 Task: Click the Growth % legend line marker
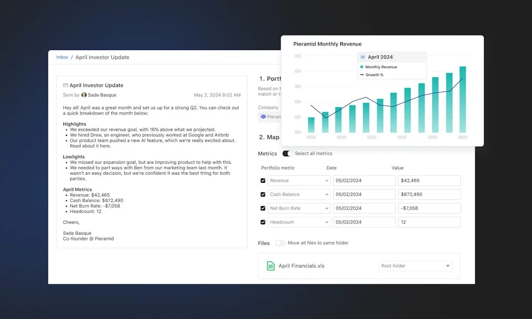tap(362, 75)
